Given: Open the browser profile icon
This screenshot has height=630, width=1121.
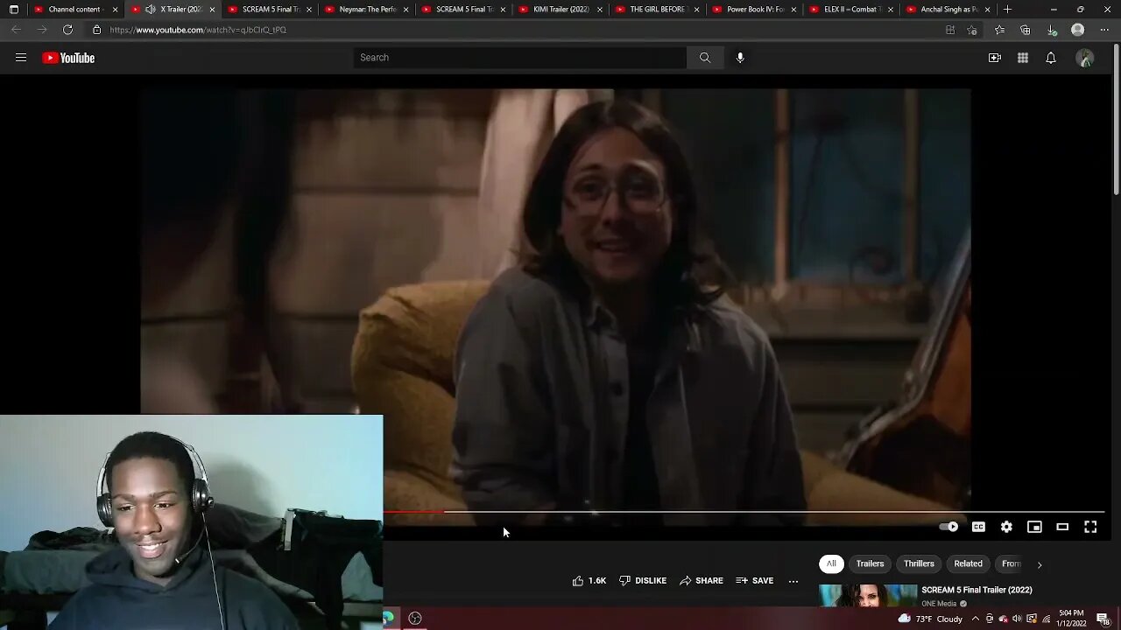Looking at the screenshot, I should point(1078,30).
